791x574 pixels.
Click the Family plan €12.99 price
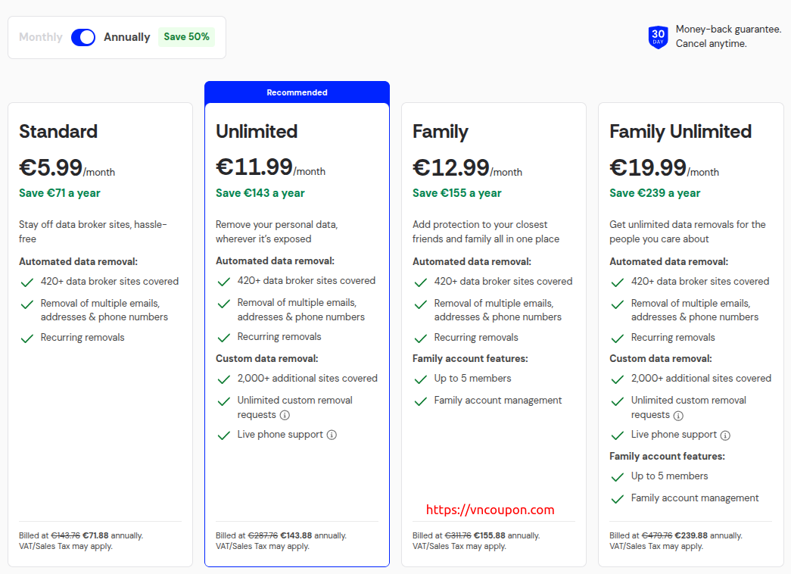451,167
